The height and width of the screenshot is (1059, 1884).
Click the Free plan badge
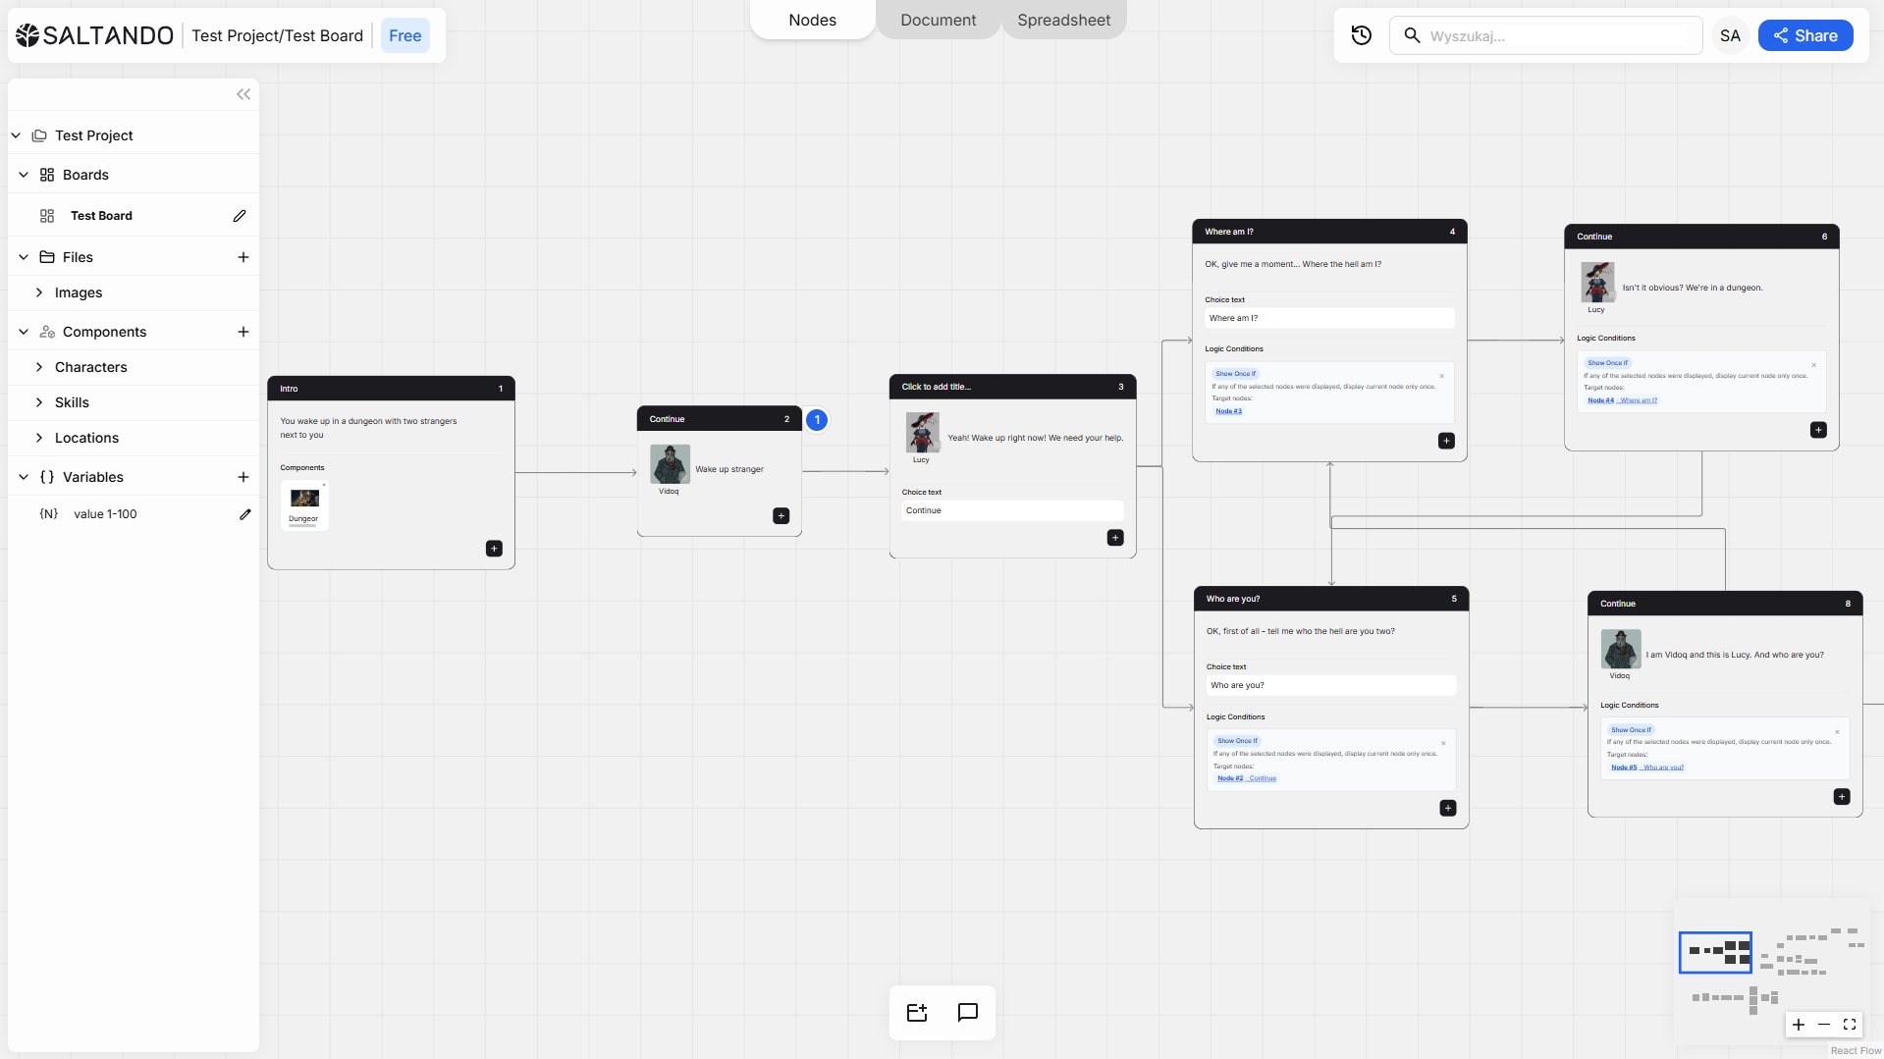[404, 35]
